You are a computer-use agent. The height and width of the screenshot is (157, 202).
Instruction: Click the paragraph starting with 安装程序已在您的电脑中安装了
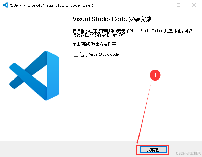132,33
